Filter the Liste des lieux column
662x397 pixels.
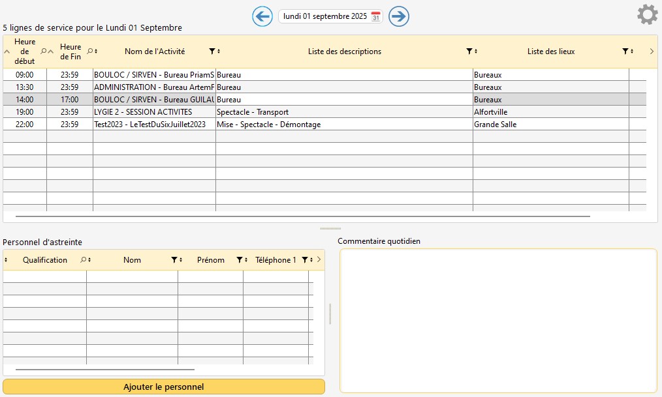625,51
